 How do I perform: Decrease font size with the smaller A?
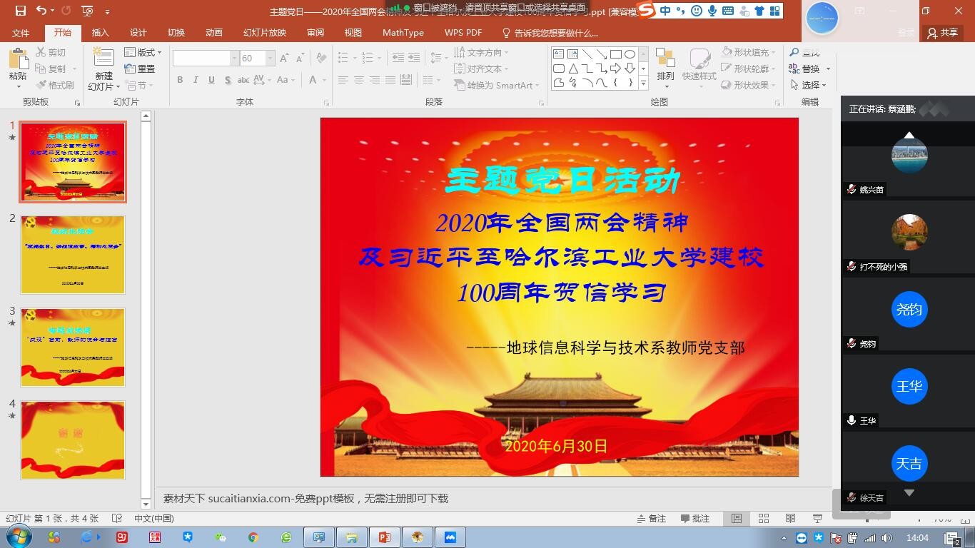coord(300,59)
